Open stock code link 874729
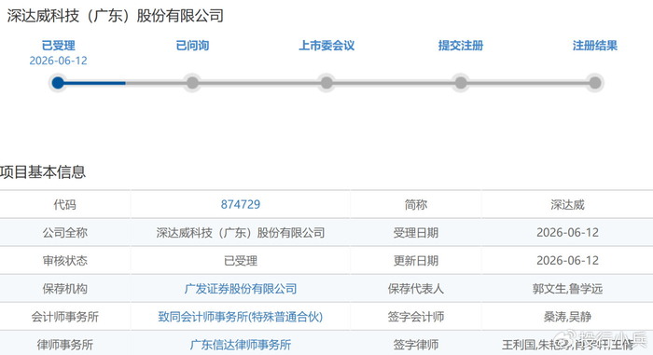The image size is (653, 355). (241, 204)
